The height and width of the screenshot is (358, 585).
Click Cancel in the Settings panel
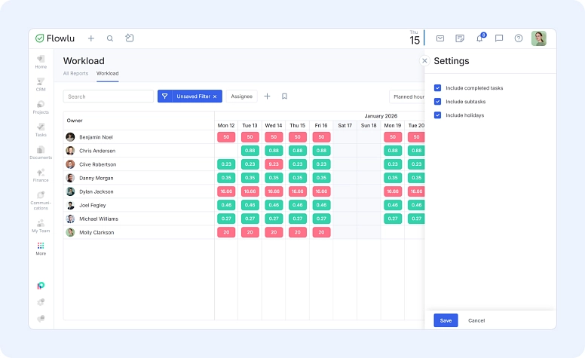click(x=476, y=320)
